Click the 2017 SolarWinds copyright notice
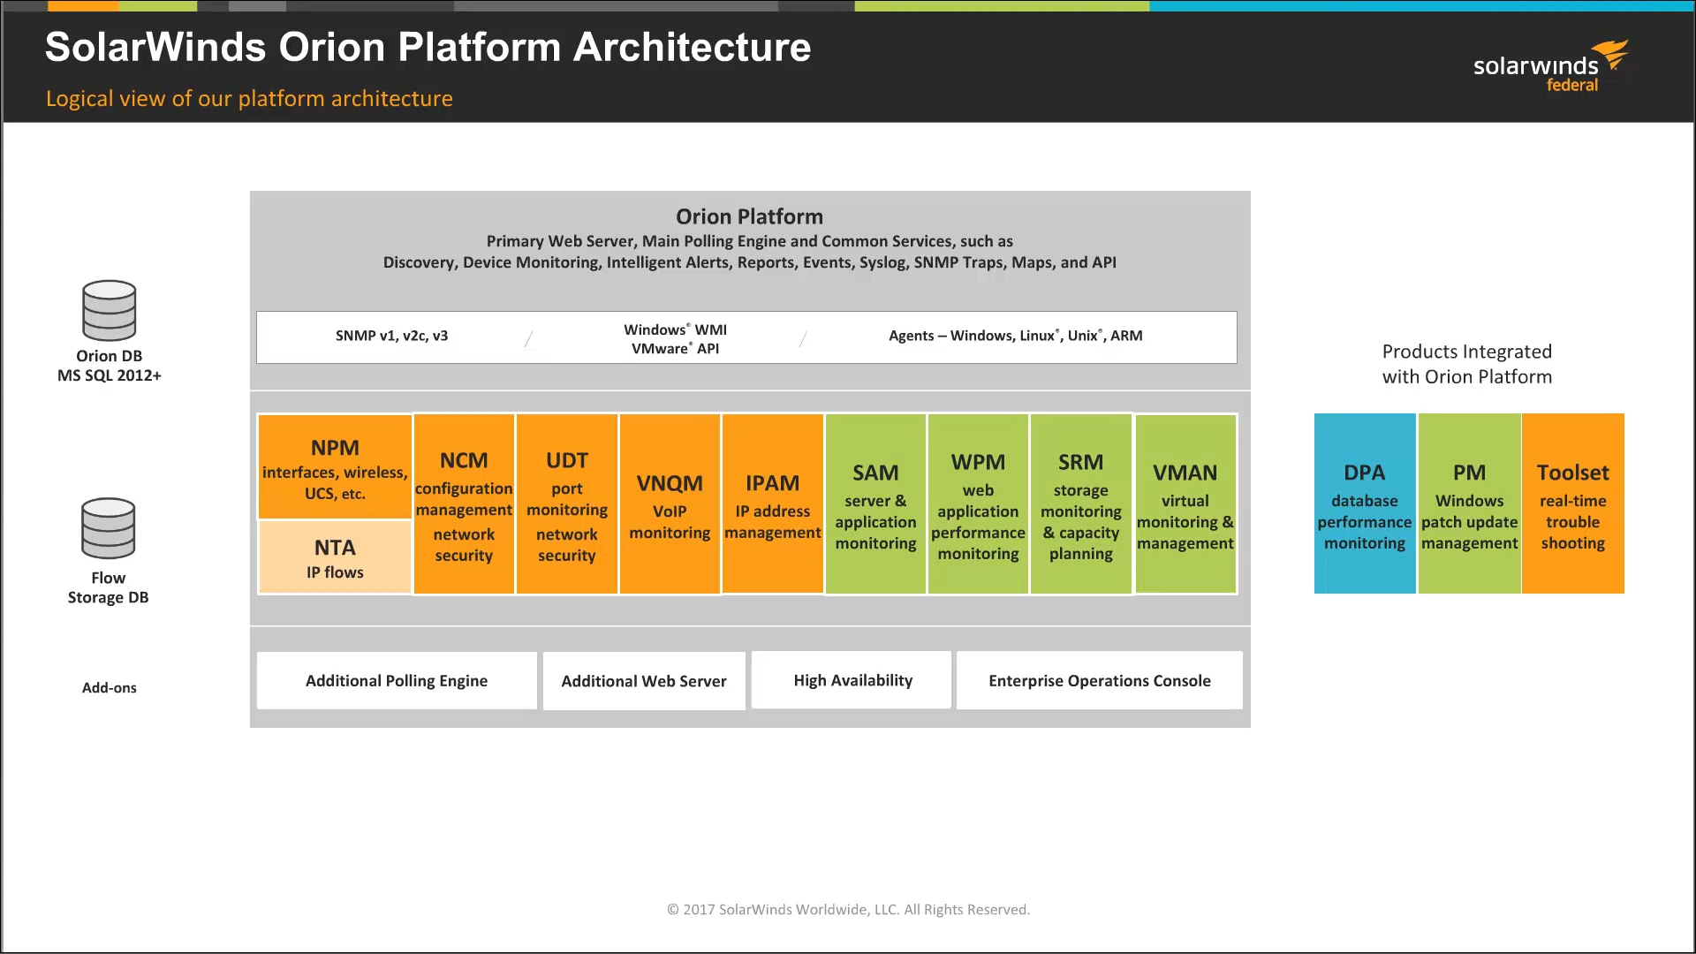Image resolution: width=1696 pixels, height=954 pixels. (848, 909)
